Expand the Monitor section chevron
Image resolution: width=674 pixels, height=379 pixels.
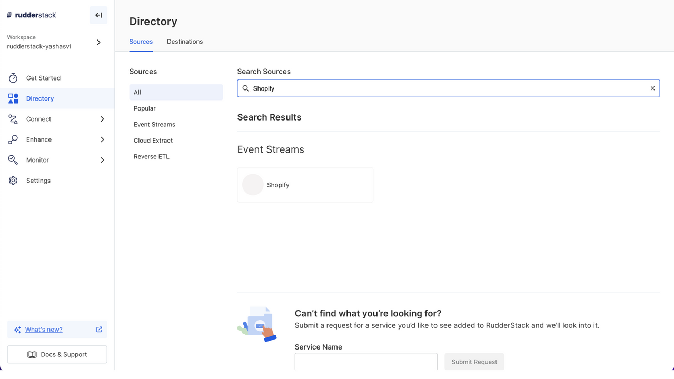pos(102,160)
